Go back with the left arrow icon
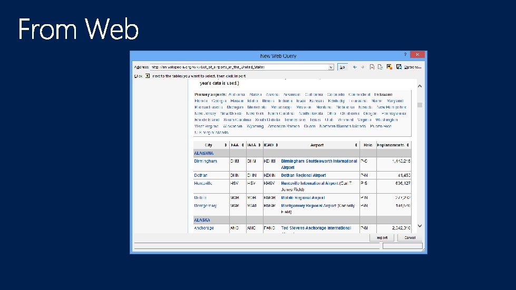This screenshot has width=516, height=290. point(355,67)
